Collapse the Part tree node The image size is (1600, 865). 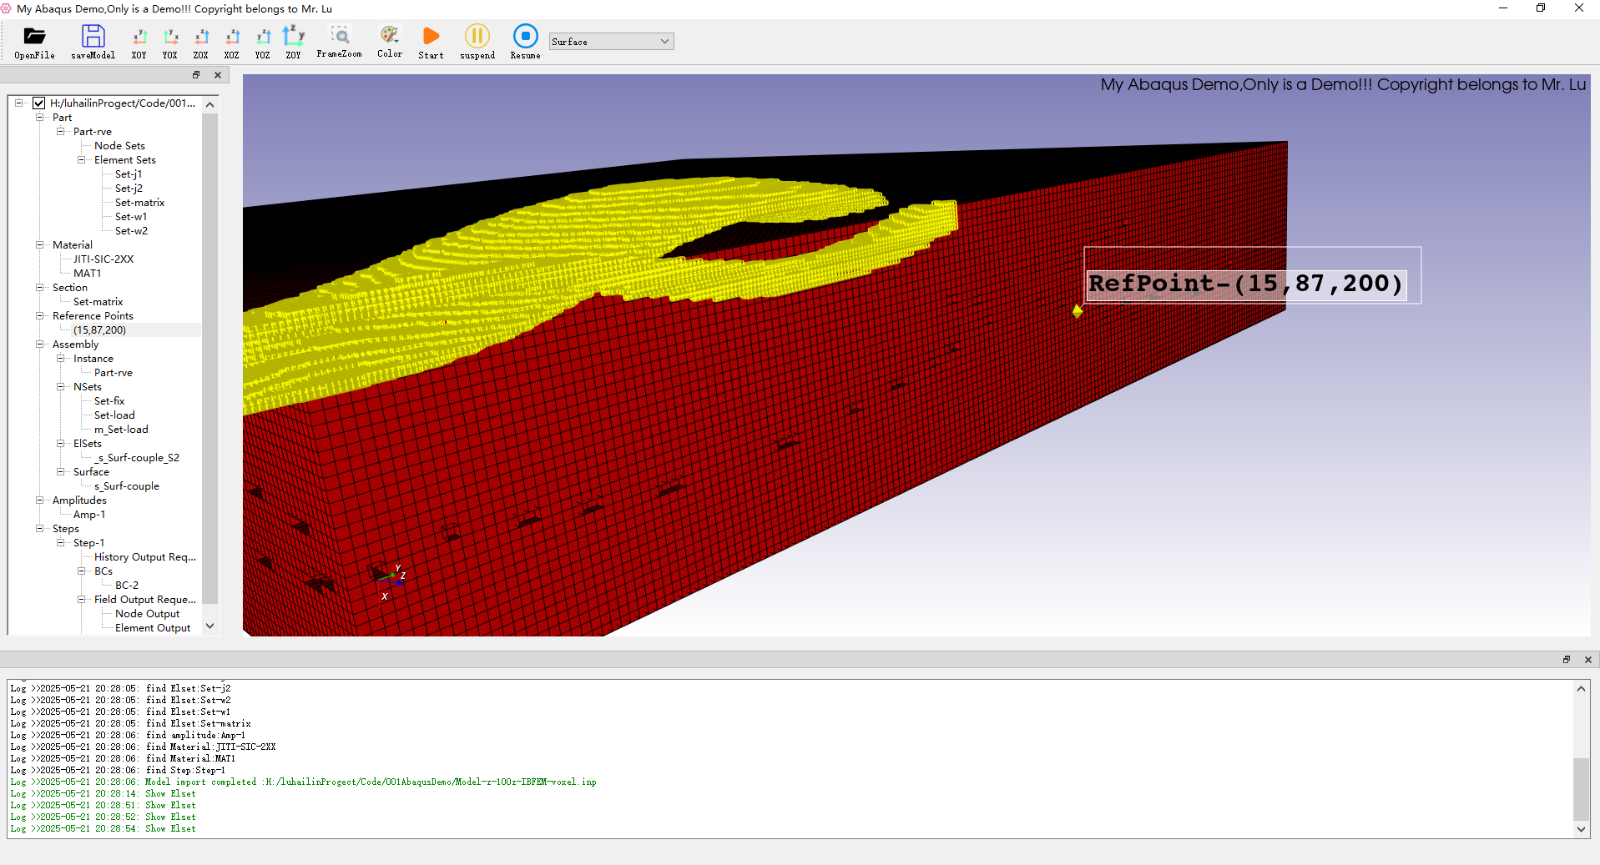click(39, 118)
